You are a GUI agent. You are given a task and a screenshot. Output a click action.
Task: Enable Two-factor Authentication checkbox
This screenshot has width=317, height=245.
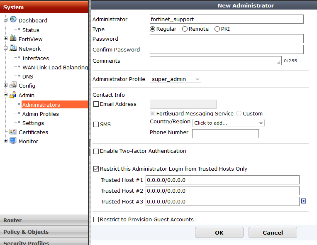[96, 151]
